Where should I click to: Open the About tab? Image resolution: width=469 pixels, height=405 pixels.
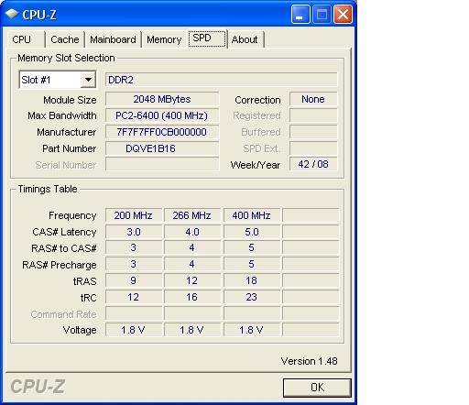245,39
